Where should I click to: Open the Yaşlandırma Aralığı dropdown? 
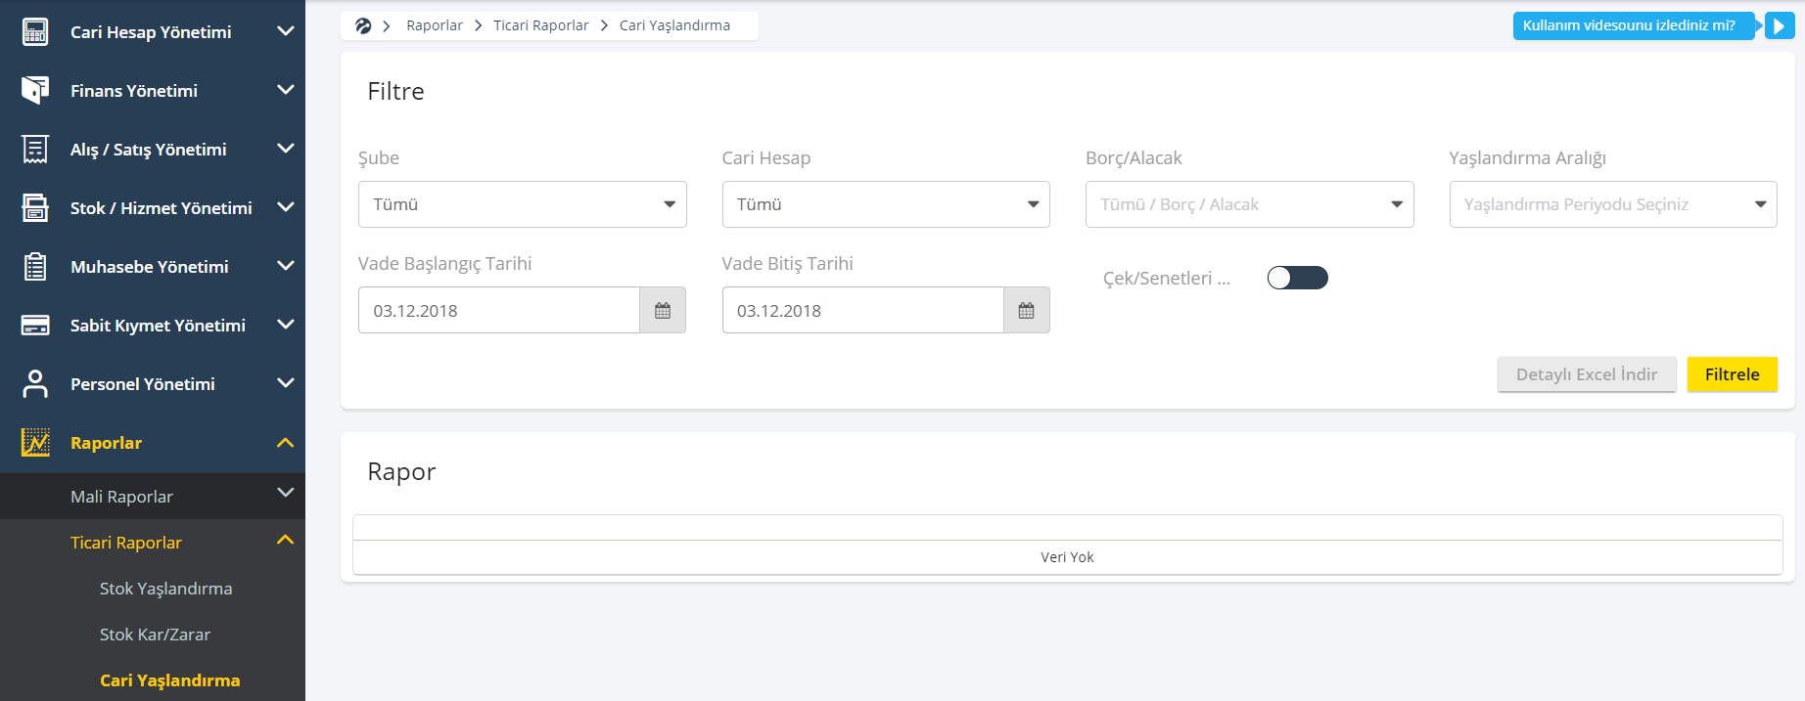point(1613,204)
